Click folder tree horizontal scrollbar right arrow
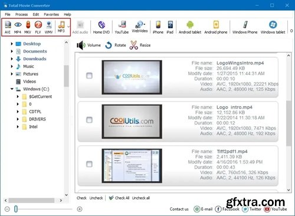The width and height of the screenshot is (295, 216). [61, 201]
